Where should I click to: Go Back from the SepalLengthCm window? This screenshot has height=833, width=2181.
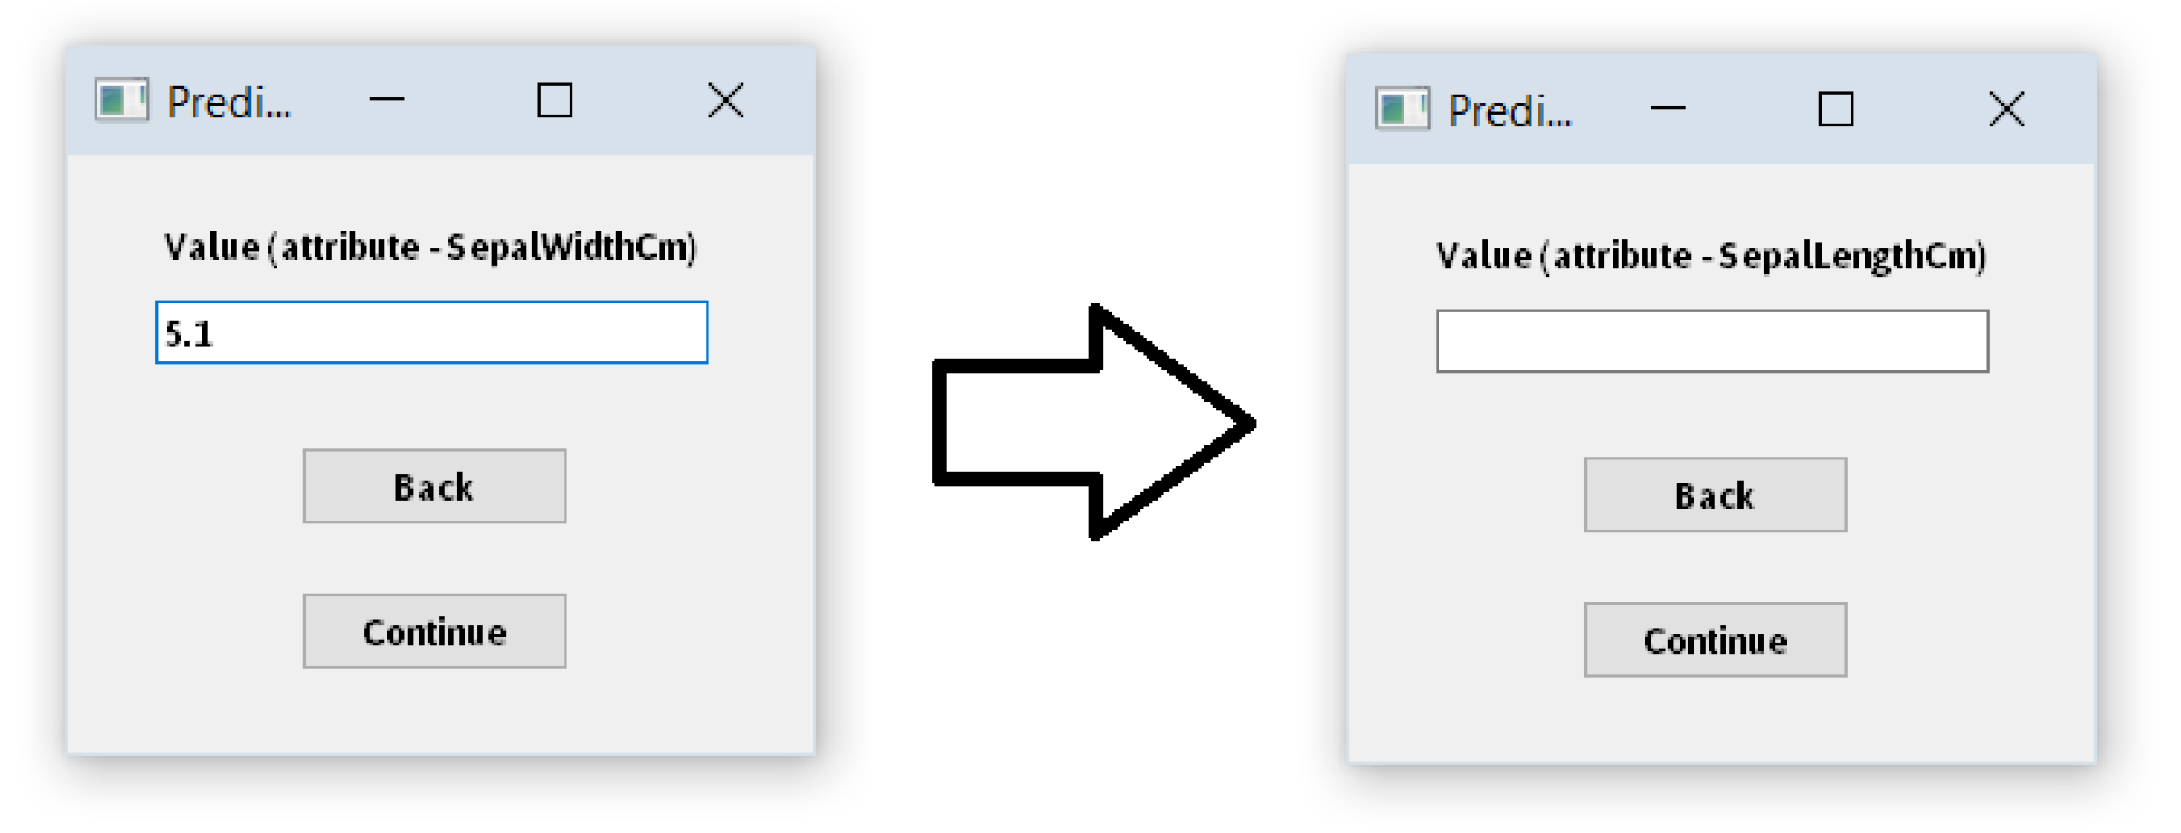(1715, 495)
